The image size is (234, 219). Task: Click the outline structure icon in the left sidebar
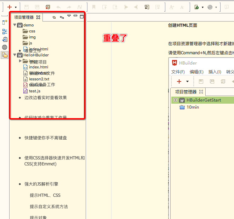pos(5,31)
